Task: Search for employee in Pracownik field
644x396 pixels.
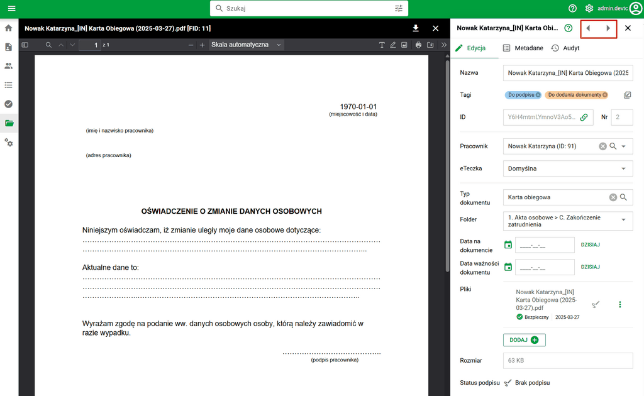Action: (x=613, y=146)
